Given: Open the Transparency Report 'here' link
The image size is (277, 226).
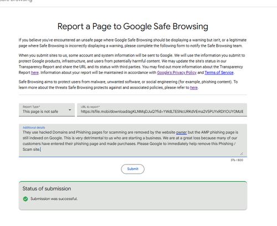Looking at the screenshot, I should coord(35,73).
